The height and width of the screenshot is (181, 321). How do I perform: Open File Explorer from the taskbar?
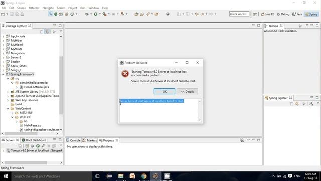pos(121,176)
